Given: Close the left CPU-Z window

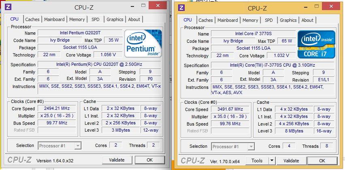Looking at the screenshot, I should point(158,5).
